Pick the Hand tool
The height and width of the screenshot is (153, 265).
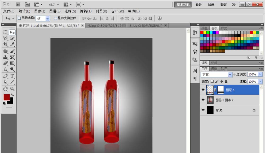(5, 89)
